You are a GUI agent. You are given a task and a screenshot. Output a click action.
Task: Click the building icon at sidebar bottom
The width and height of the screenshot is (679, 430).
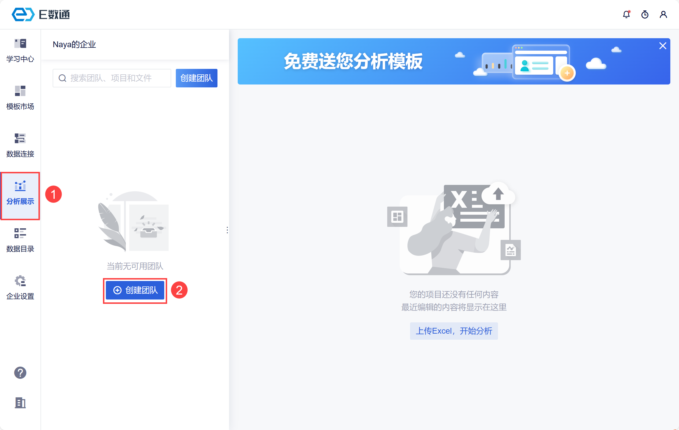click(x=20, y=403)
